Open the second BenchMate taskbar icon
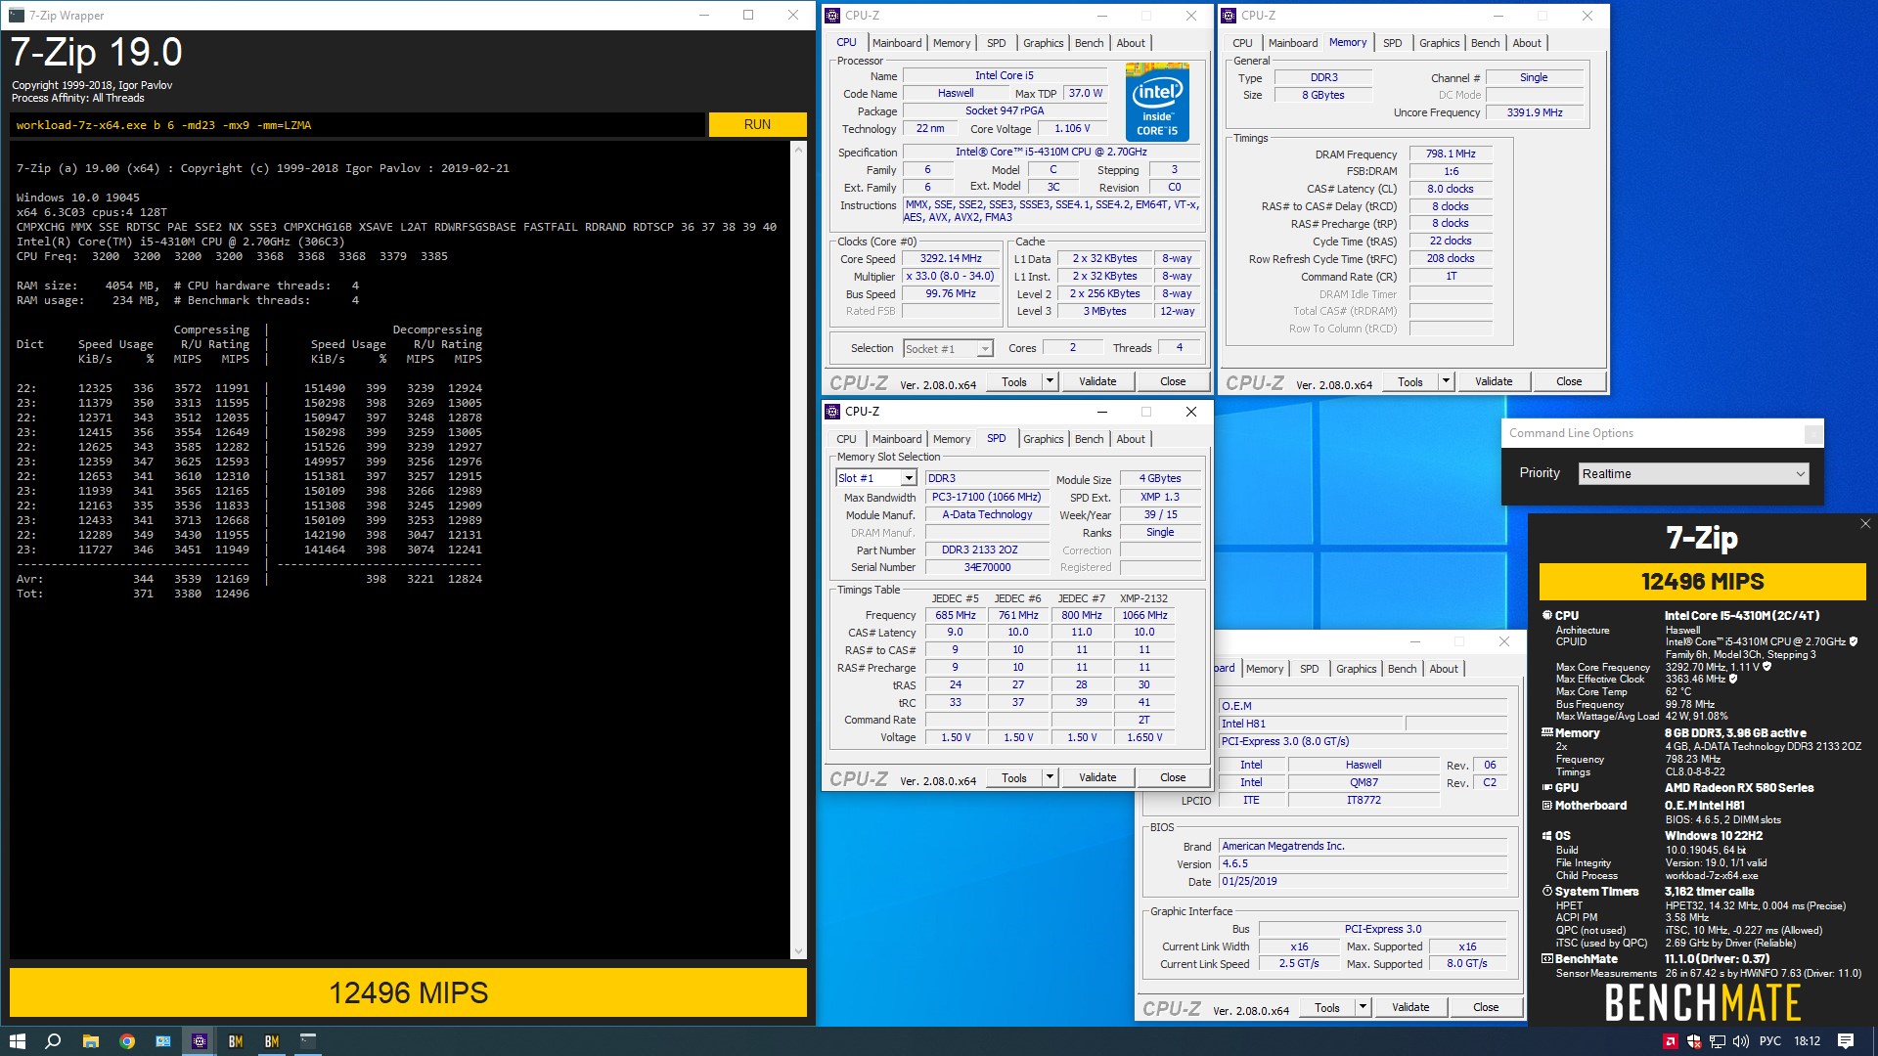Viewport: 1878px width, 1056px height. (x=272, y=1041)
